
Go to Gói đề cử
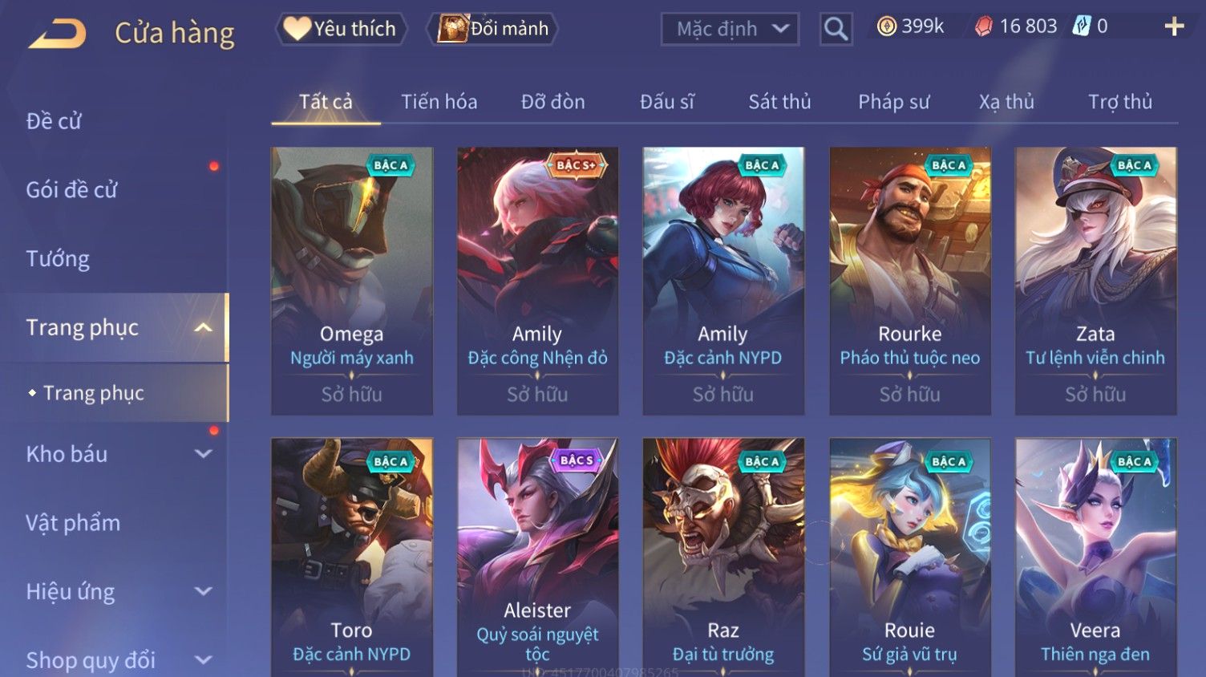pyautogui.click(x=71, y=189)
